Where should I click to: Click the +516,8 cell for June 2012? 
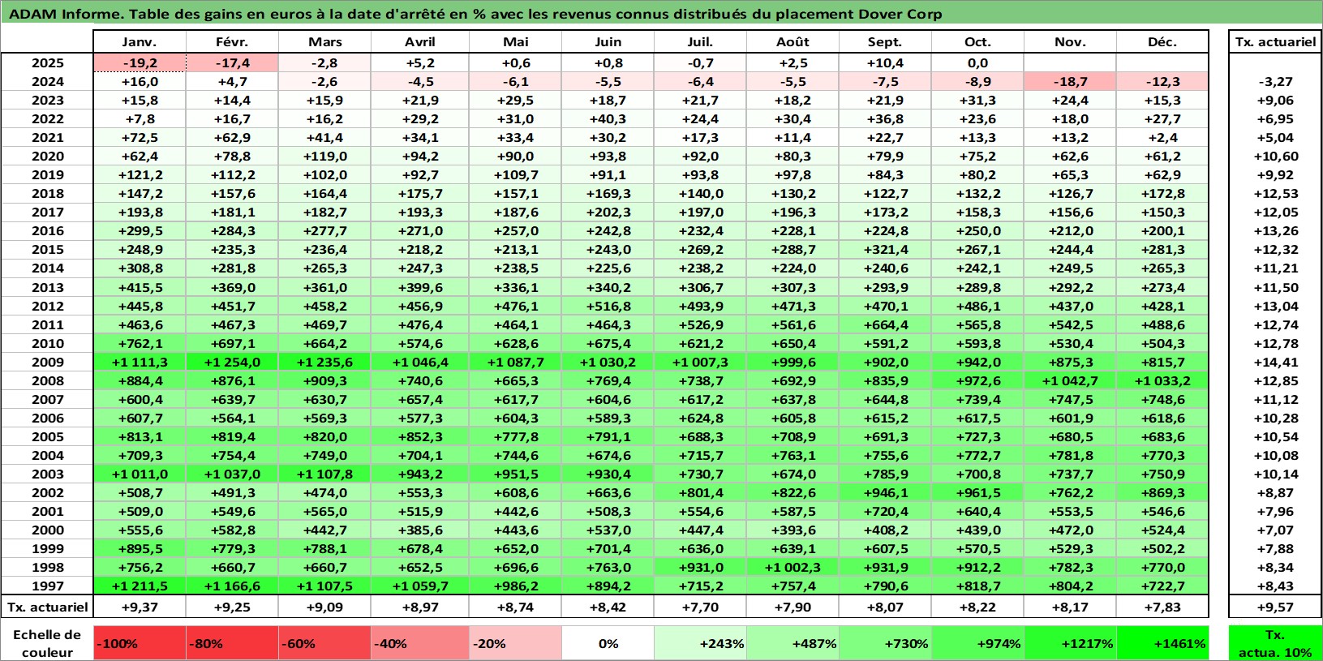608,306
